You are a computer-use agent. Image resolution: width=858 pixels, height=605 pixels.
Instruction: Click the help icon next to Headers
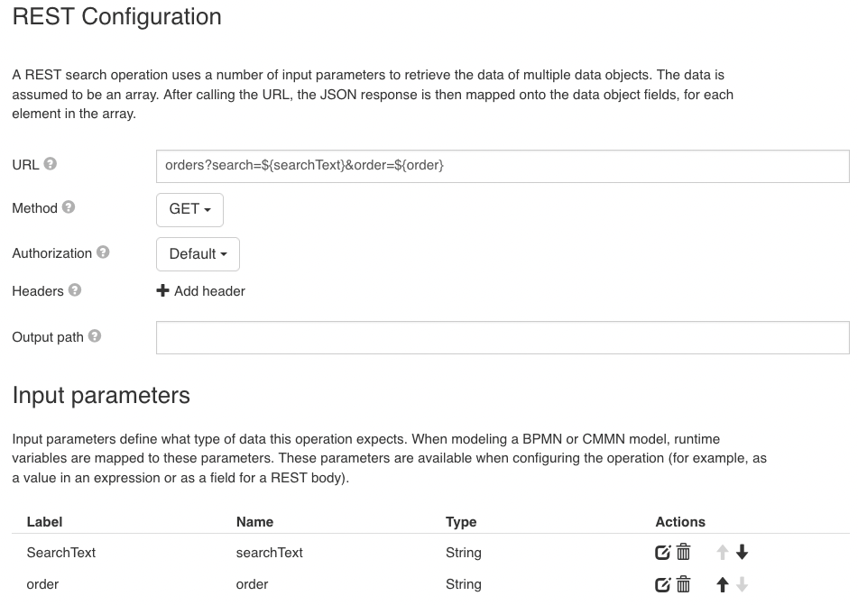[x=75, y=290]
